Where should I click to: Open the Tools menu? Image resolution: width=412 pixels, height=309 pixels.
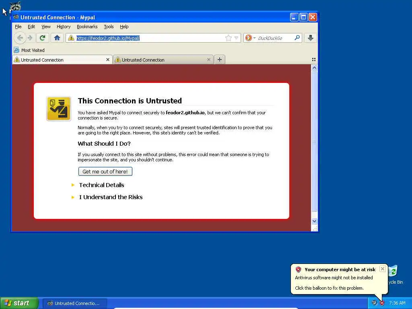coord(109,27)
